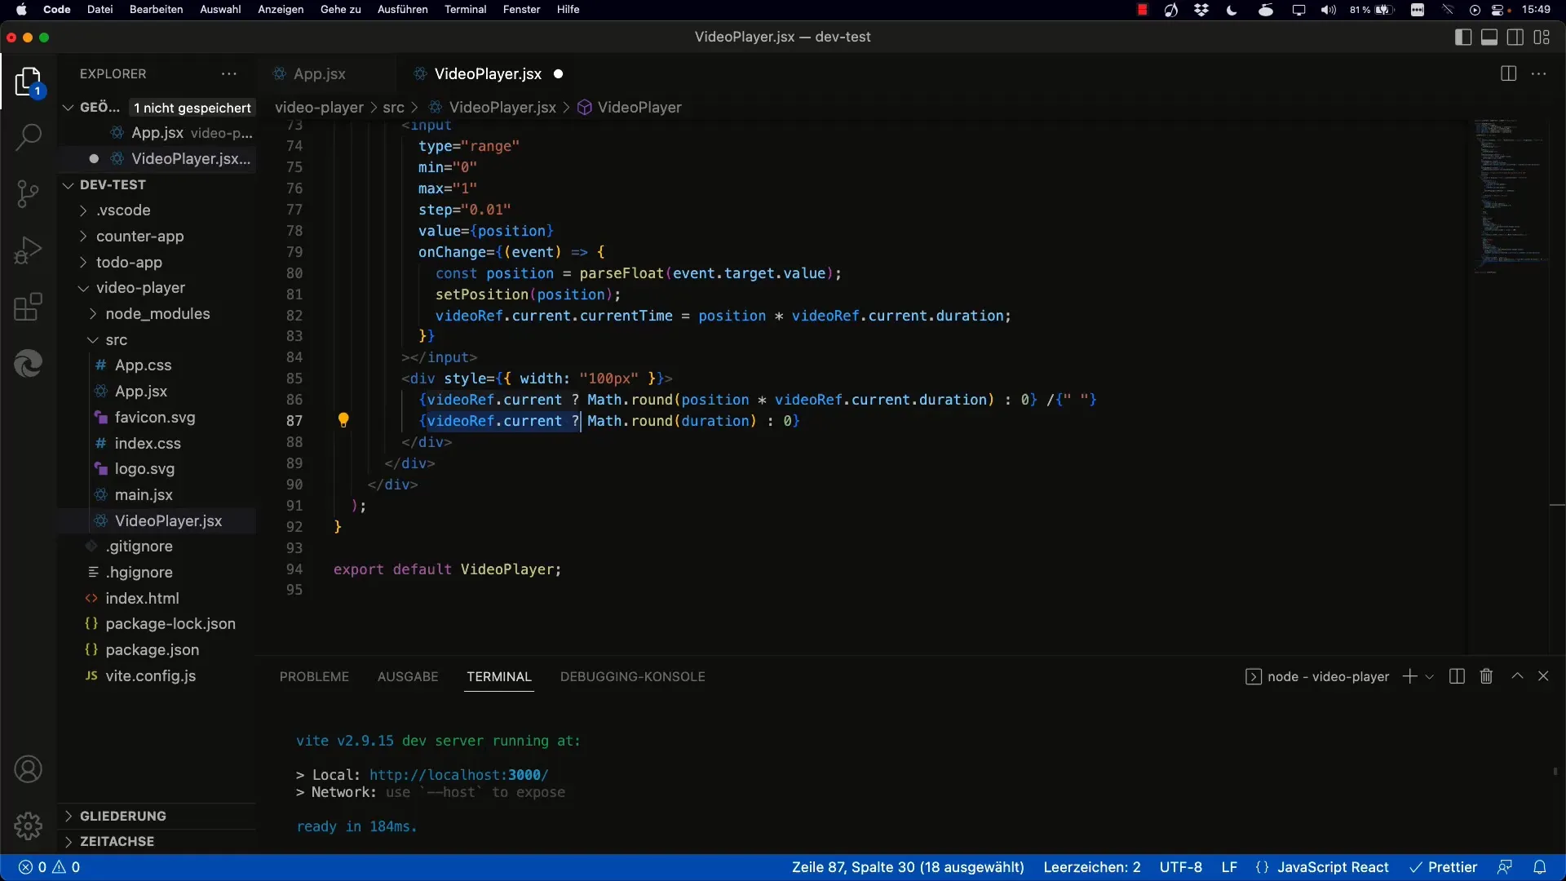Switch to the App.jsx editor tab
The height and width of the screenshot is (881, 1566).
coord(320,73)
